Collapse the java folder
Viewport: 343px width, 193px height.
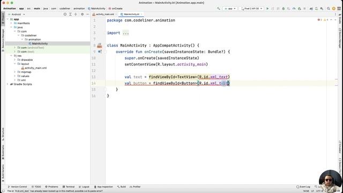point(11,27)
